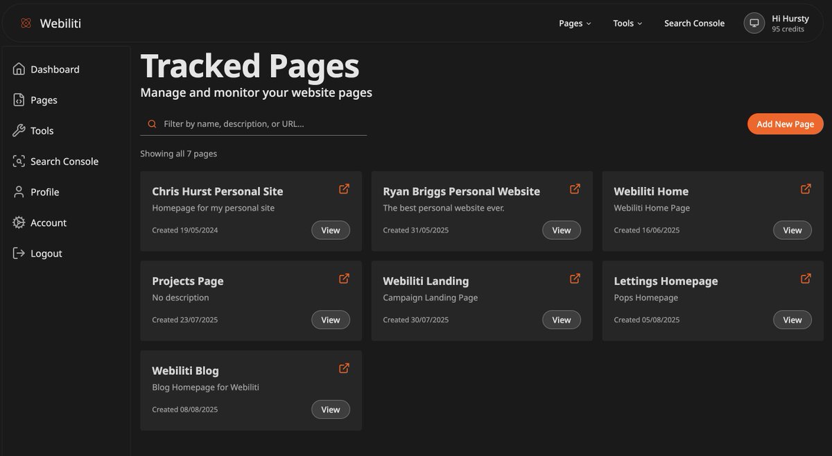Click the Campaign Landing Page description
The width and height of the screenshot is (832, 456).
431,297
